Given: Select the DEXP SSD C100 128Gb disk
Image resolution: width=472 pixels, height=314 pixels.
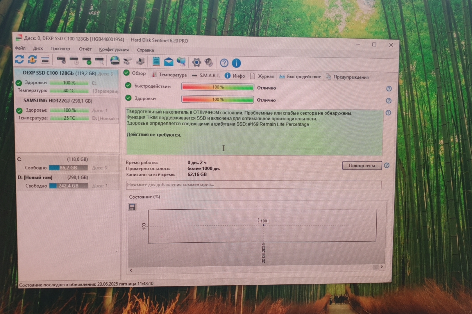Looking at the screenshot, I should [67, 81].
